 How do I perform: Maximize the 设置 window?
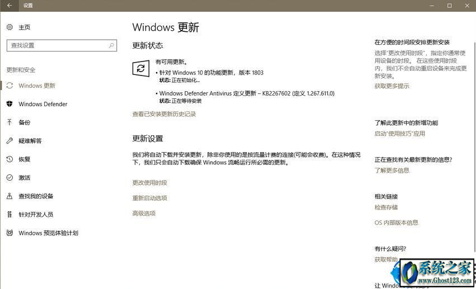(449, 6)
